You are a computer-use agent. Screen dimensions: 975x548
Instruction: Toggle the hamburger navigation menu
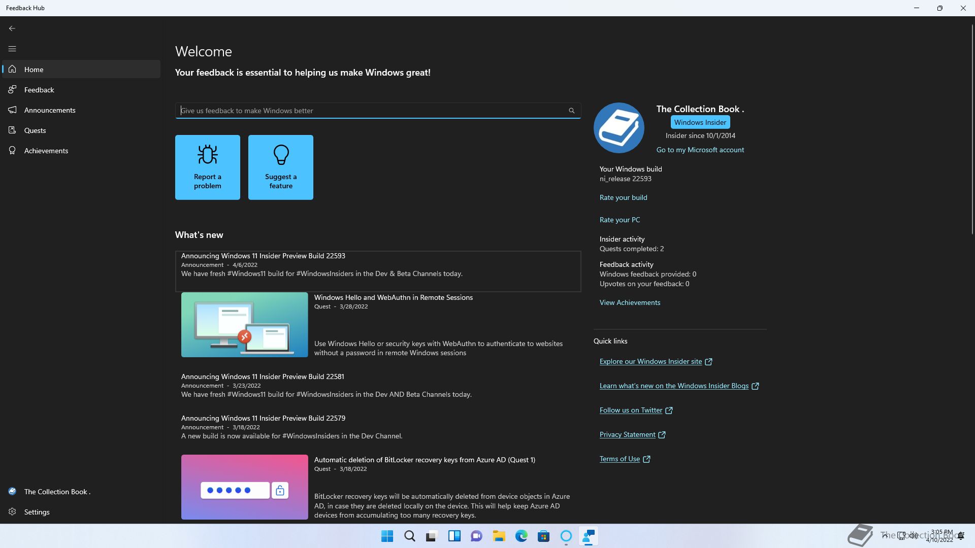click(12, 49)
